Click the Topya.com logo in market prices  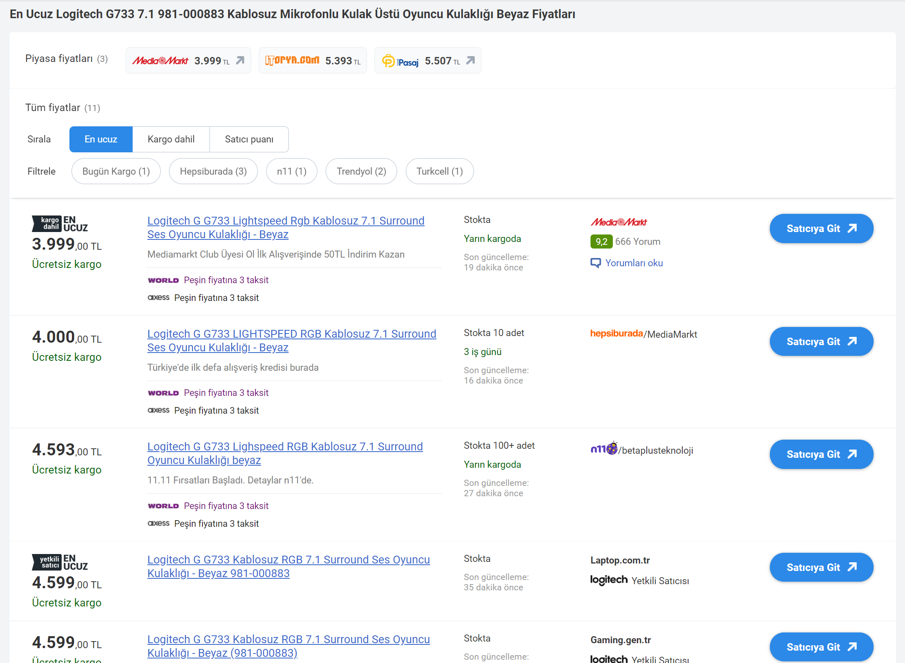[292, 60]
